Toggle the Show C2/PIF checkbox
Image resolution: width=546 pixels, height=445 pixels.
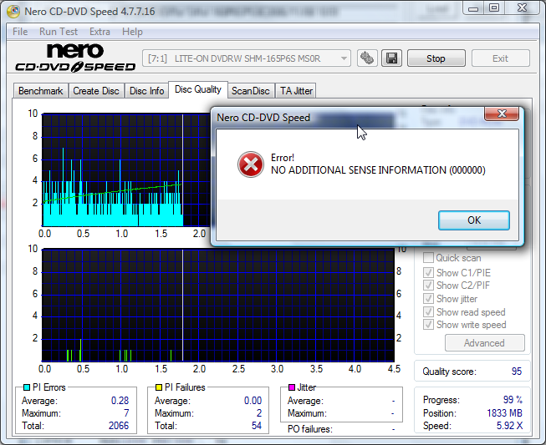pyautogui.click(x=428, y=286)
